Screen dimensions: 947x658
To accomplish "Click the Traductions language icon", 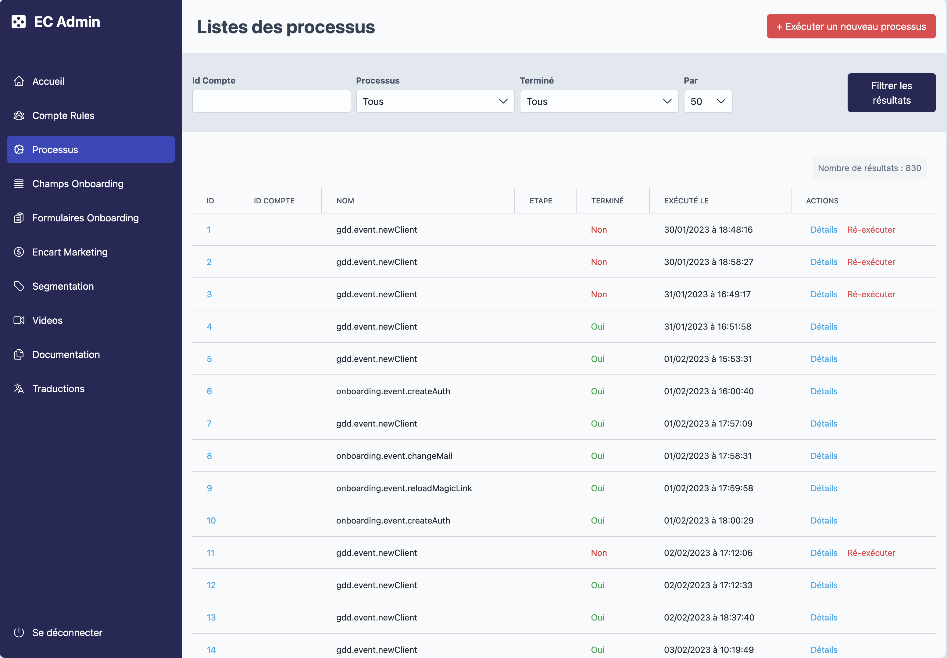I will tap(19, 389).
